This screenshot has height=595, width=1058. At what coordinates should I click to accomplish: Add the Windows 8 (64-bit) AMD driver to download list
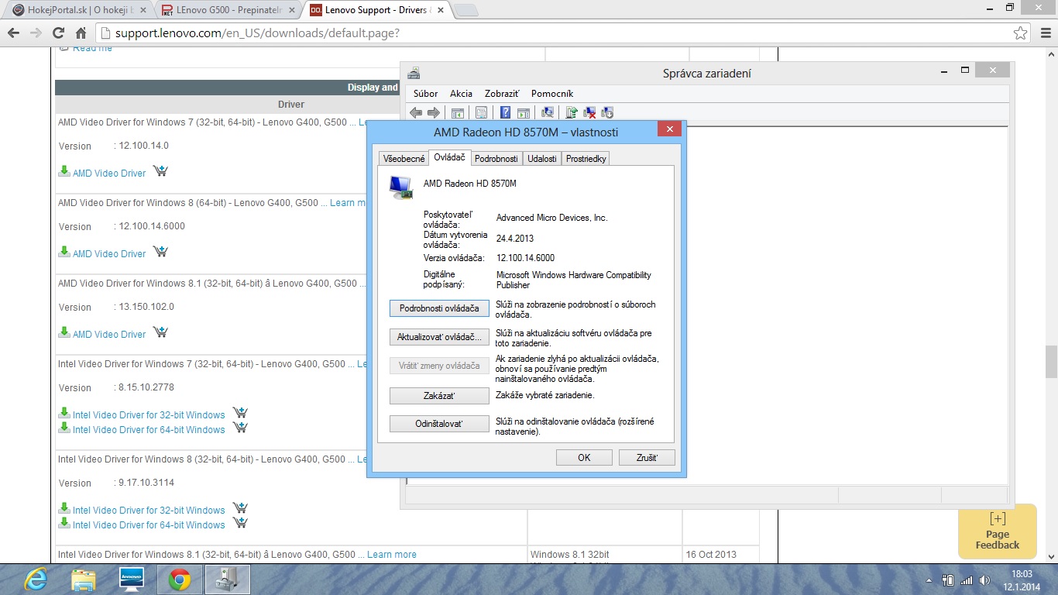(160, 252)
